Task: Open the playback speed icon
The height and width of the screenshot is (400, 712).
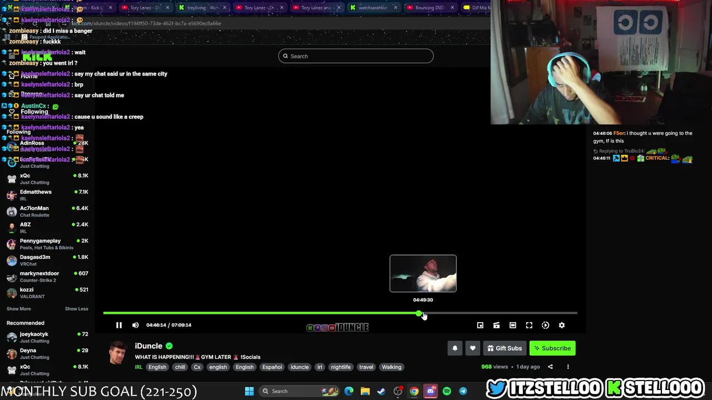Action: [545, 325]
